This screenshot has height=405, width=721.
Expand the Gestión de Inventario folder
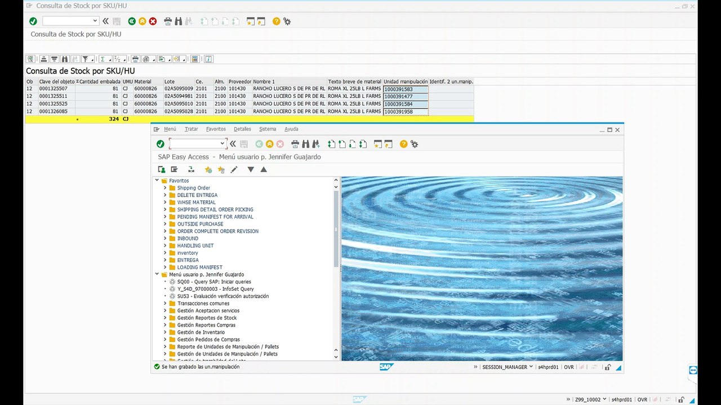pyautogui.click(x=165, y=332)
